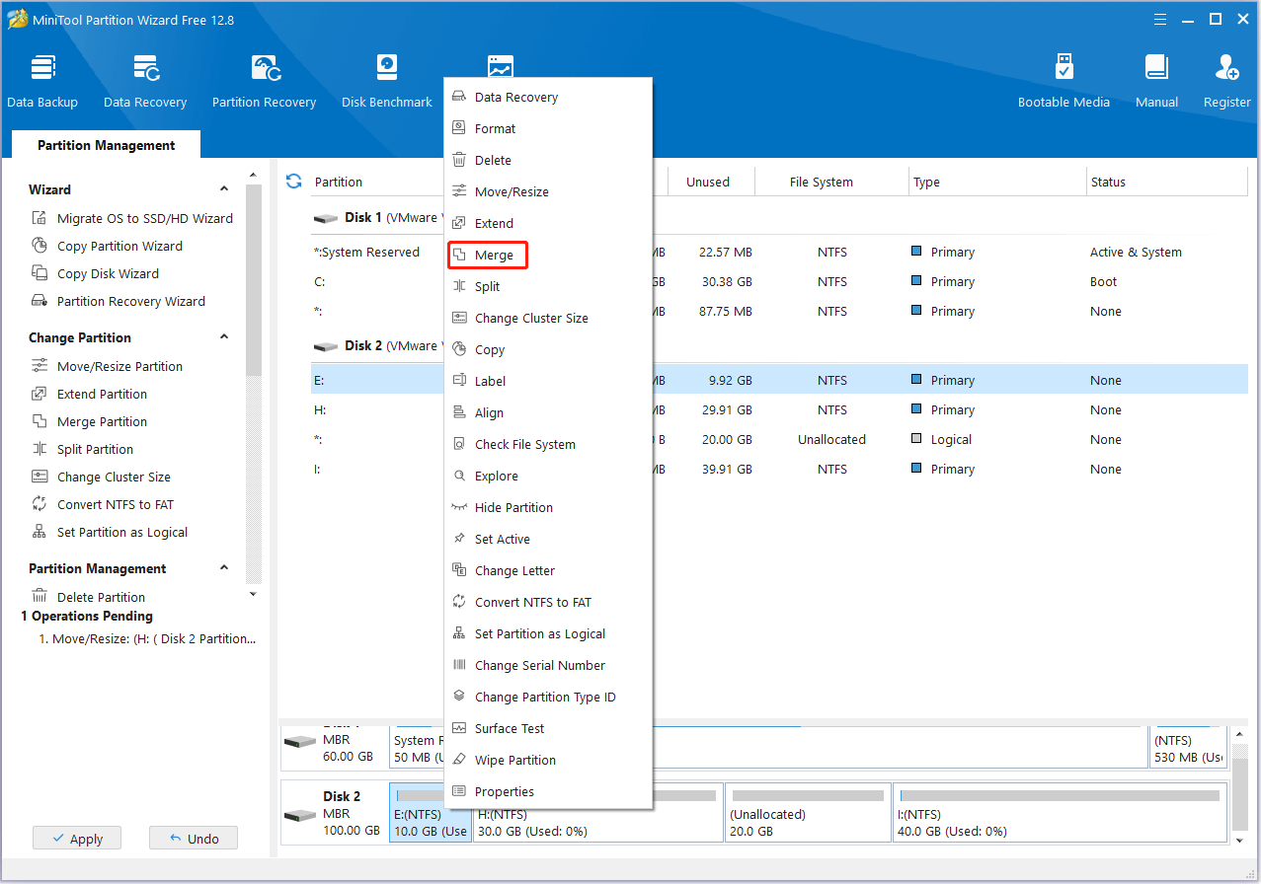
Task: Select the I: partition row
Action: coord(779,469)
